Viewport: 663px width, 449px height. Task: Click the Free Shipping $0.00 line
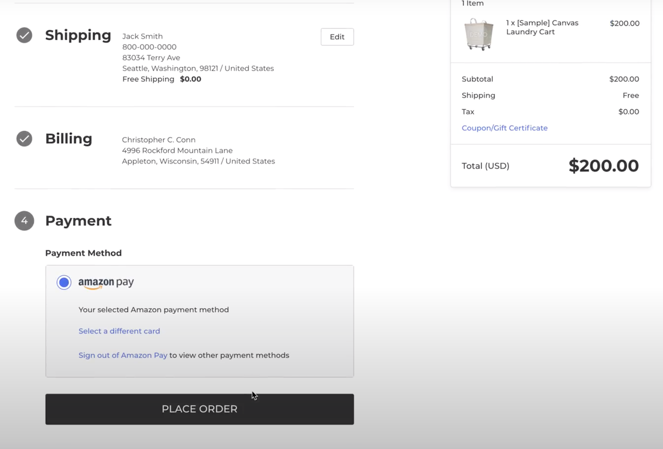pos(162,79)
